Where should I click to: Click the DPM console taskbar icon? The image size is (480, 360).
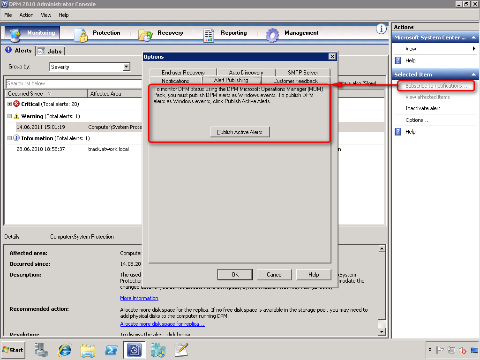tap(134, 350)
